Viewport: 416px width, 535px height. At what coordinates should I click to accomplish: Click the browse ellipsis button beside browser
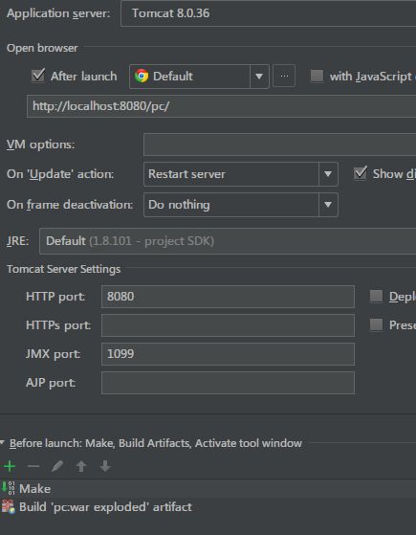[284, 76]
